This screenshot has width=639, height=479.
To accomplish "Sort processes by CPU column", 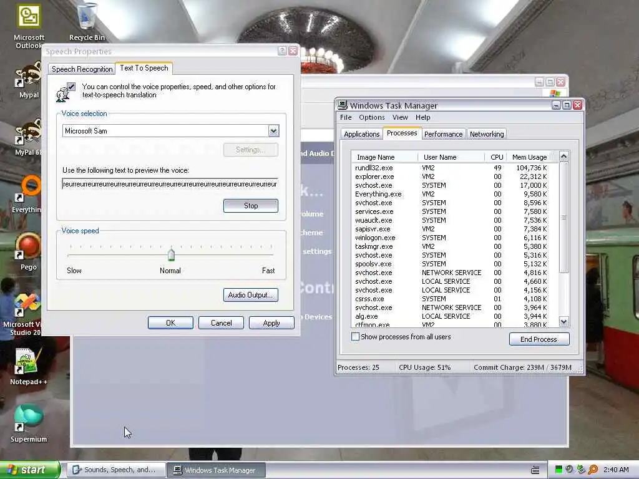I will tap(496, 157).
